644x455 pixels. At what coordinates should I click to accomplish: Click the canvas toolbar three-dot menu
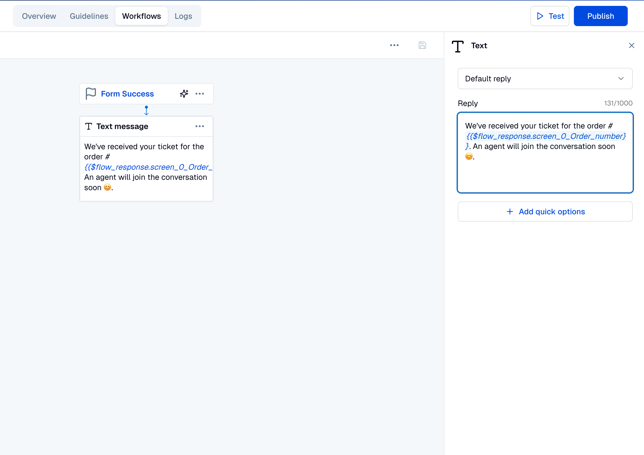click(394, 45)
